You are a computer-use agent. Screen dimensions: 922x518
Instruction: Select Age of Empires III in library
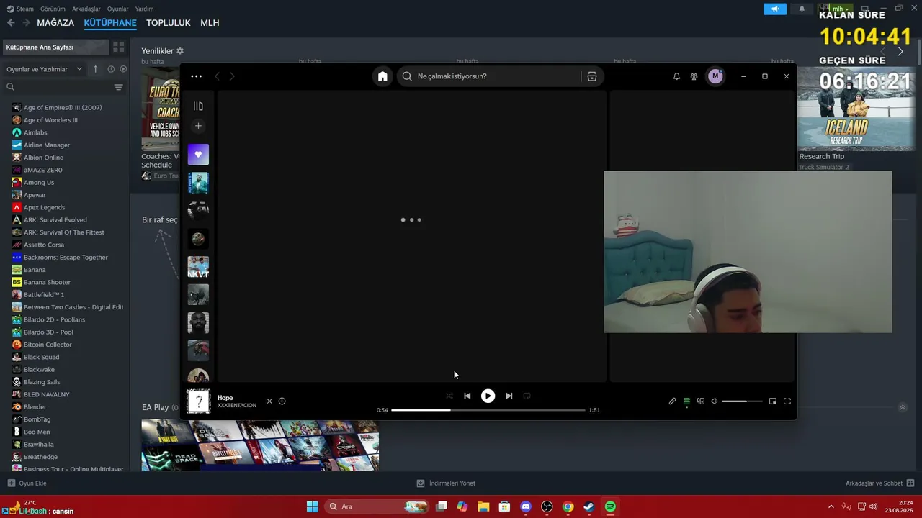click(63, 108)
